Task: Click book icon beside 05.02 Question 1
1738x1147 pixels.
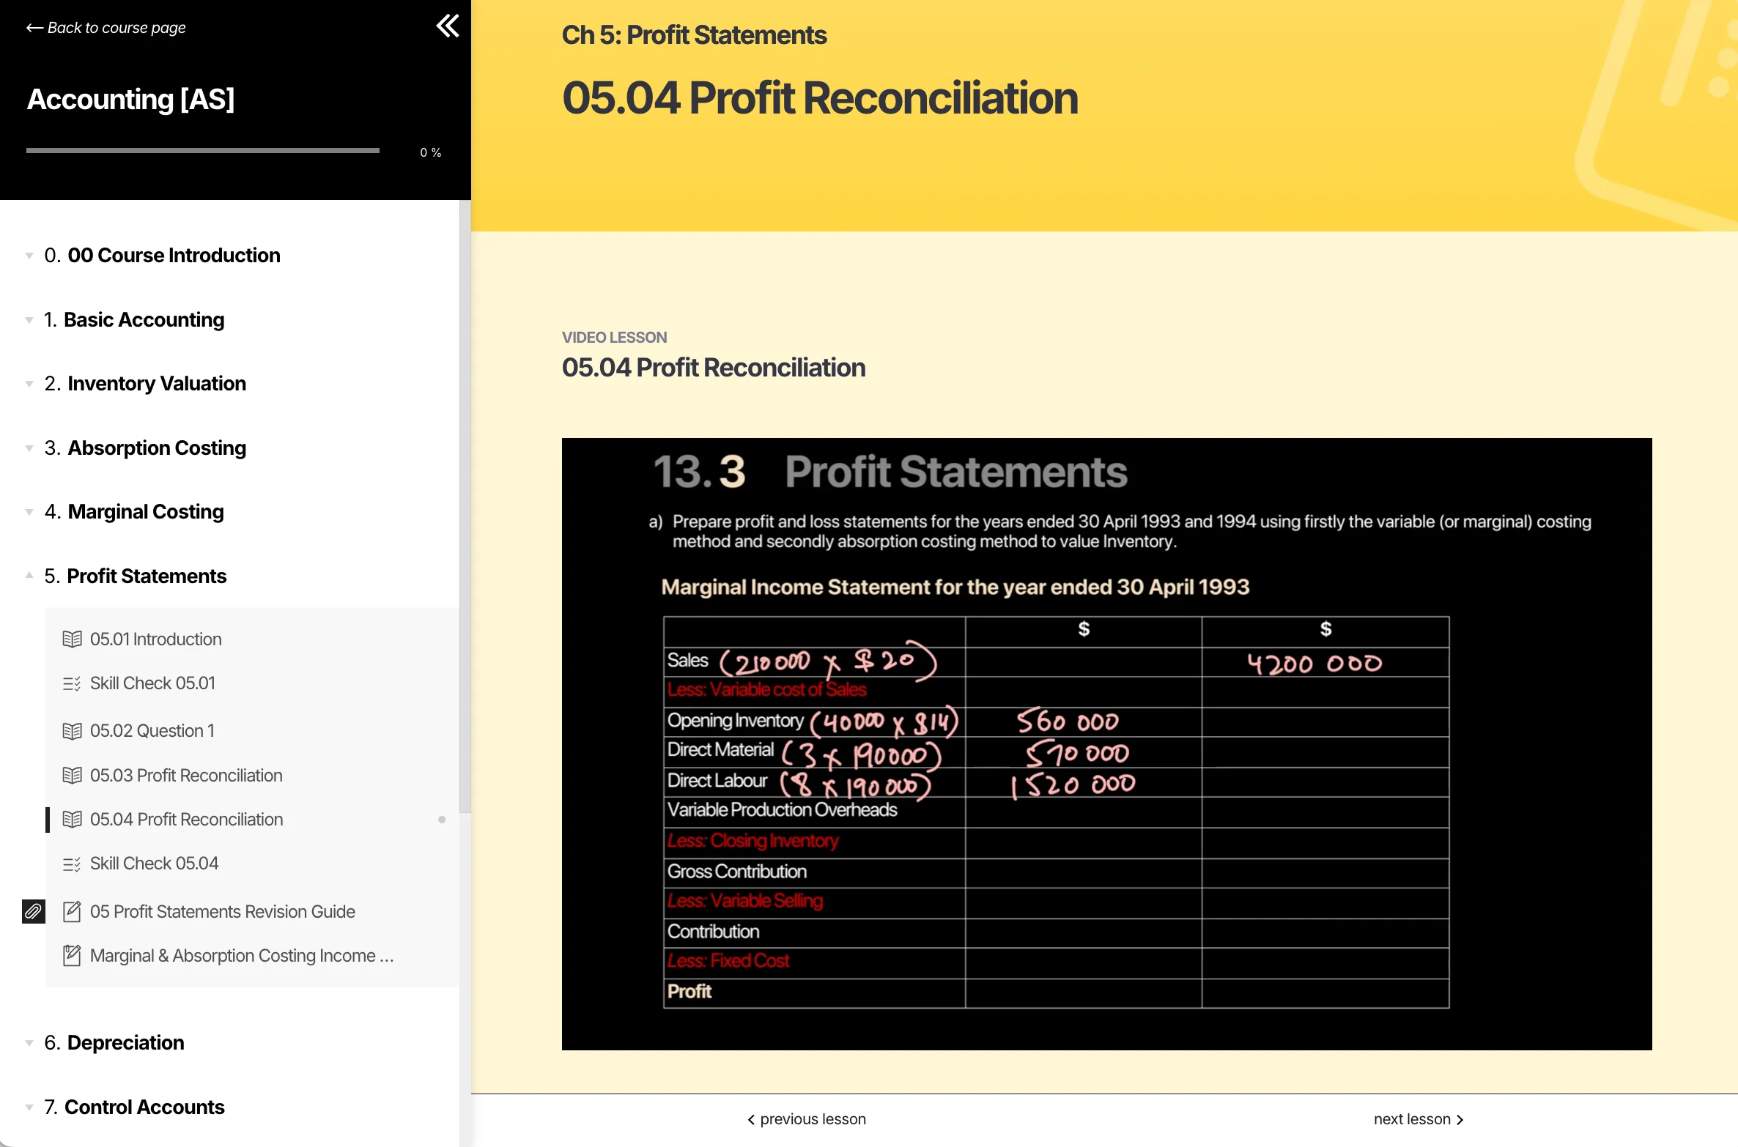Action: tap(72, 731)
